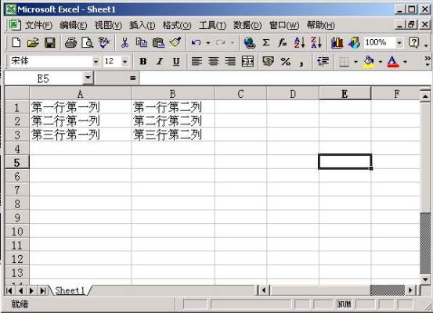Select cell containing 第一行第一列
Image resolution: width=433 pixels, height=313 pixels.
(81, 107)
